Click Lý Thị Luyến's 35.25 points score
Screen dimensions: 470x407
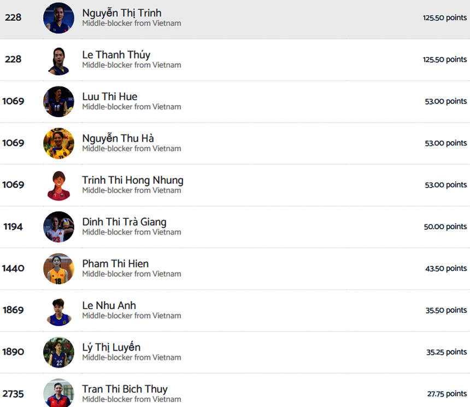(446, 352)
